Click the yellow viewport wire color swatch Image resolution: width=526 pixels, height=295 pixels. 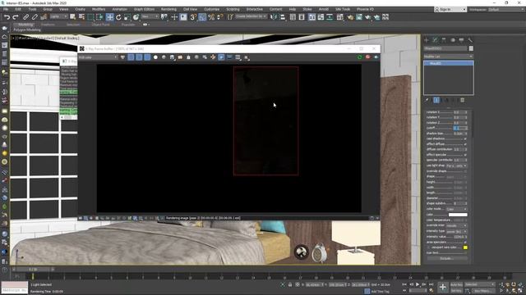click(465, 247)
